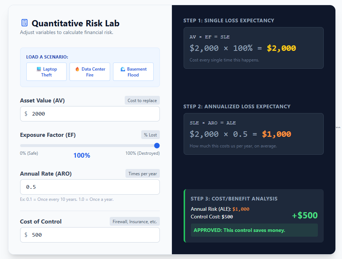The width and height of the screenshot is (342, 259).
Task: Click the Exposure Factor slider handle
Action: coord(157,146)
